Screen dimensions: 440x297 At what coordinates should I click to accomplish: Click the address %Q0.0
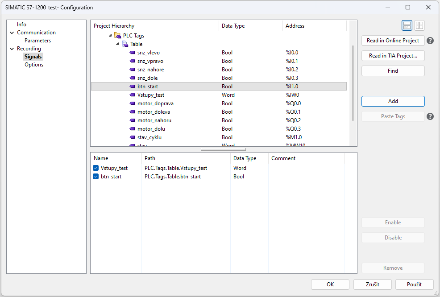(293, 103)
